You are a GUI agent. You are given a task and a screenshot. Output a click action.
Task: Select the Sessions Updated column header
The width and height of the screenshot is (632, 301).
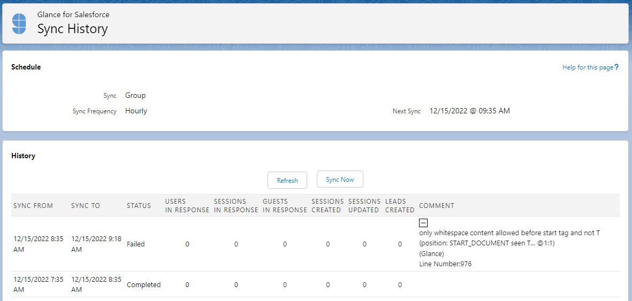[x=364, y=206]
